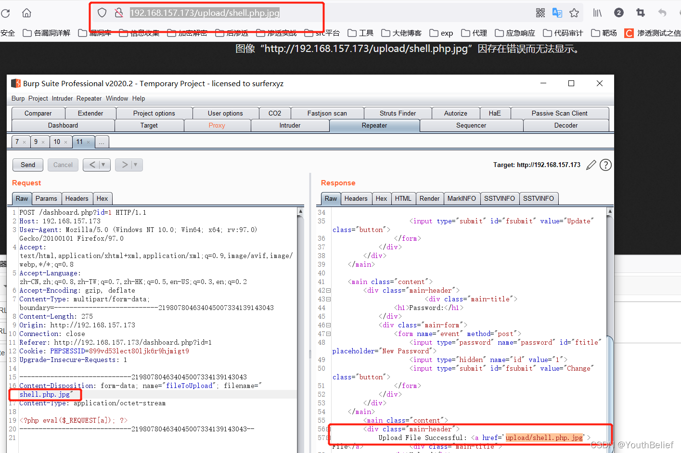
Task: Bookmark this page with star icon
Action: tap(574, 13)
